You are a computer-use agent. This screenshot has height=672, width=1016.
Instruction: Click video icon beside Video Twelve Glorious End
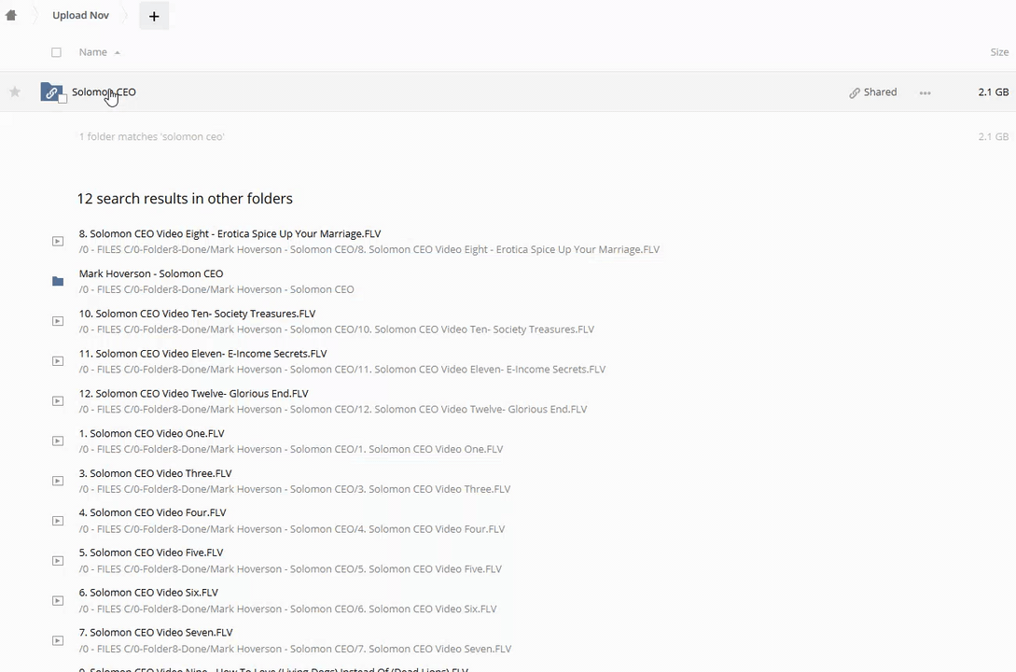[58, 401]
